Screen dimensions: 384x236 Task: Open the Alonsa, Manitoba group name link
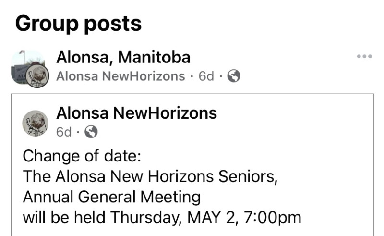(x=123, y=57)
